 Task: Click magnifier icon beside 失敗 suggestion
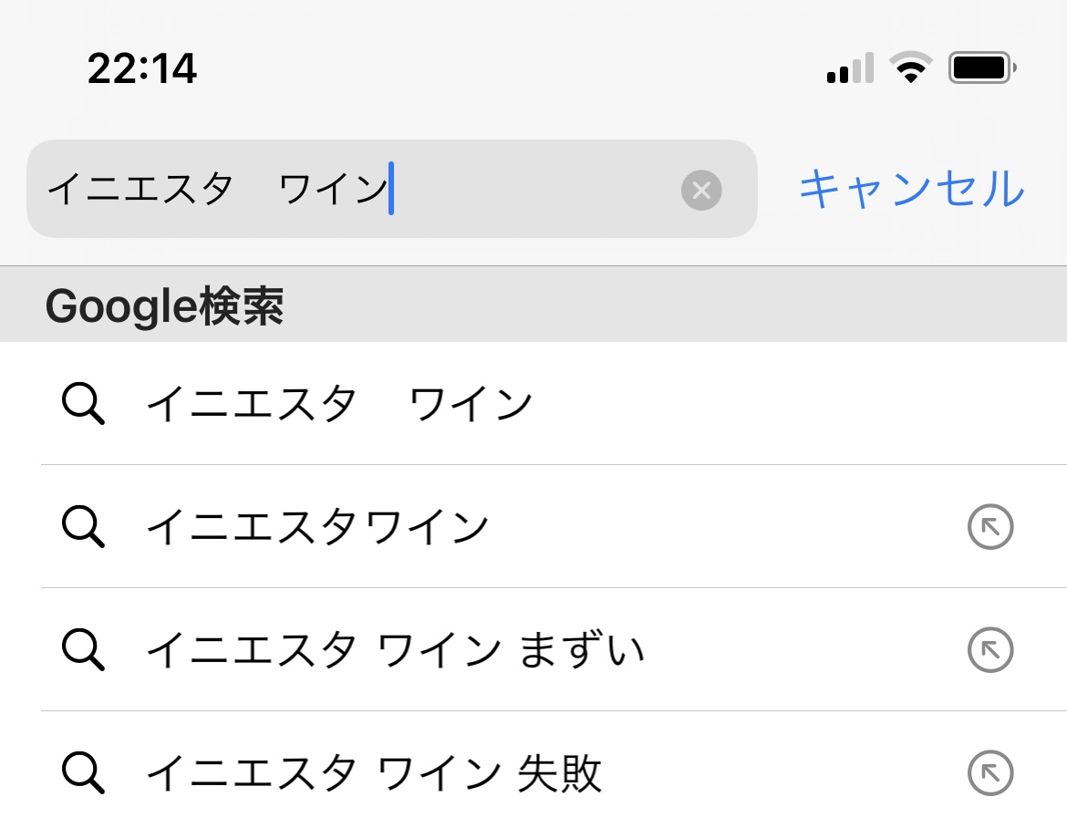point(83,773)
